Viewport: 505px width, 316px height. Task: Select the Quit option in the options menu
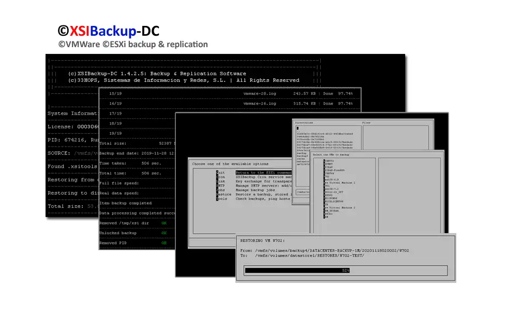220,173
